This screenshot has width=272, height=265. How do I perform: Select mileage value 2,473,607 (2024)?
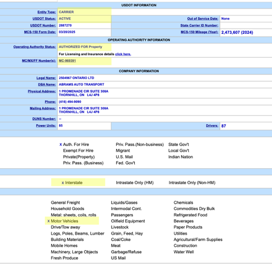pos(237,33)
